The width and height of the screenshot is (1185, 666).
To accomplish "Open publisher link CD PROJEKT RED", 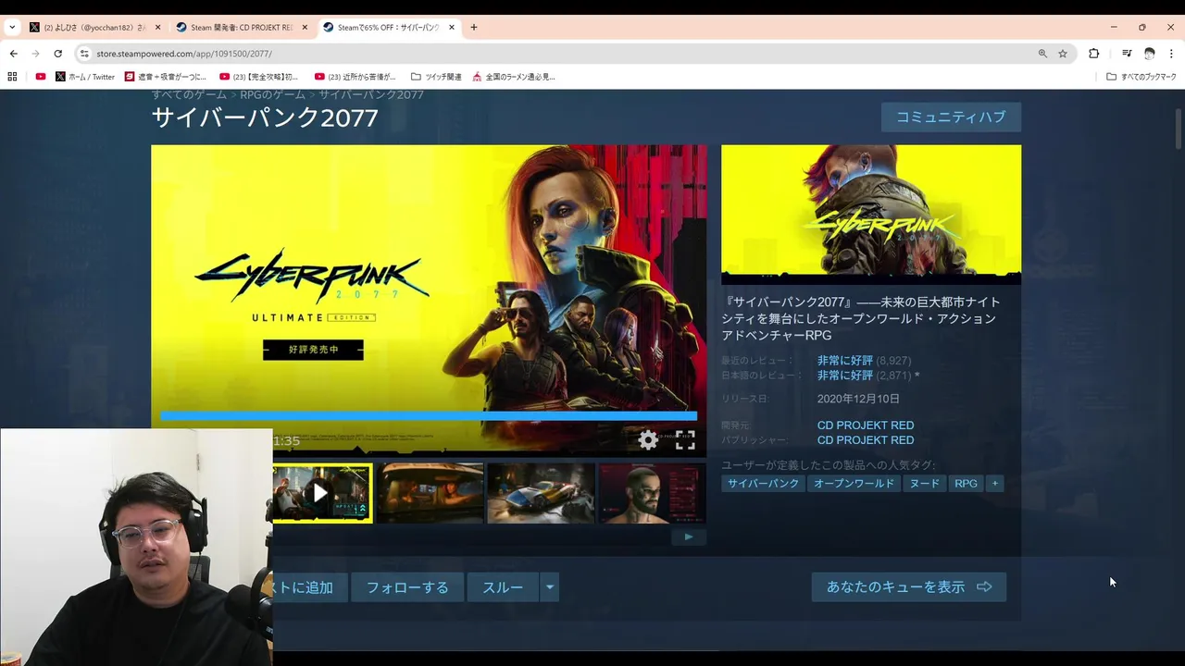I will pyautogui.click(x=866, y=440).
